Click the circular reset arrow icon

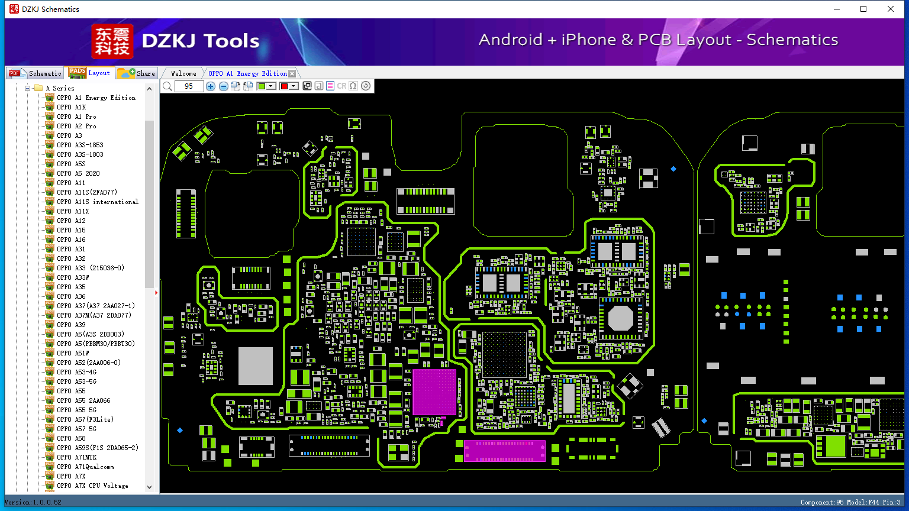click(x=366, y=86)
